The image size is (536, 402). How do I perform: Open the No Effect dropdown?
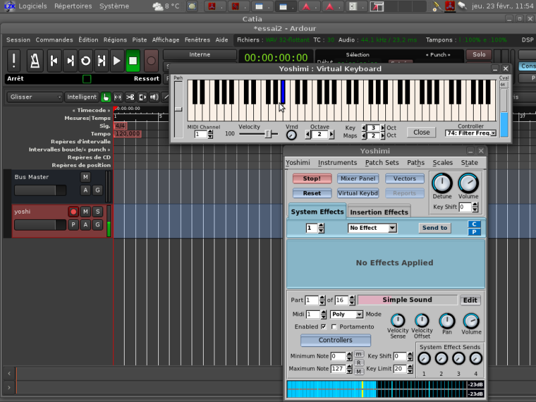[372, 228]
